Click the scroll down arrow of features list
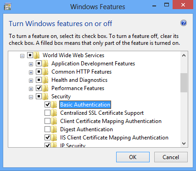Screen dimensions: 196x171 (184, 144)
